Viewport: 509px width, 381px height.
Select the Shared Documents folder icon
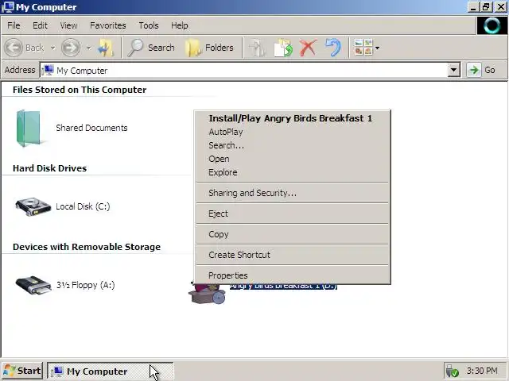tap(29, 129)
